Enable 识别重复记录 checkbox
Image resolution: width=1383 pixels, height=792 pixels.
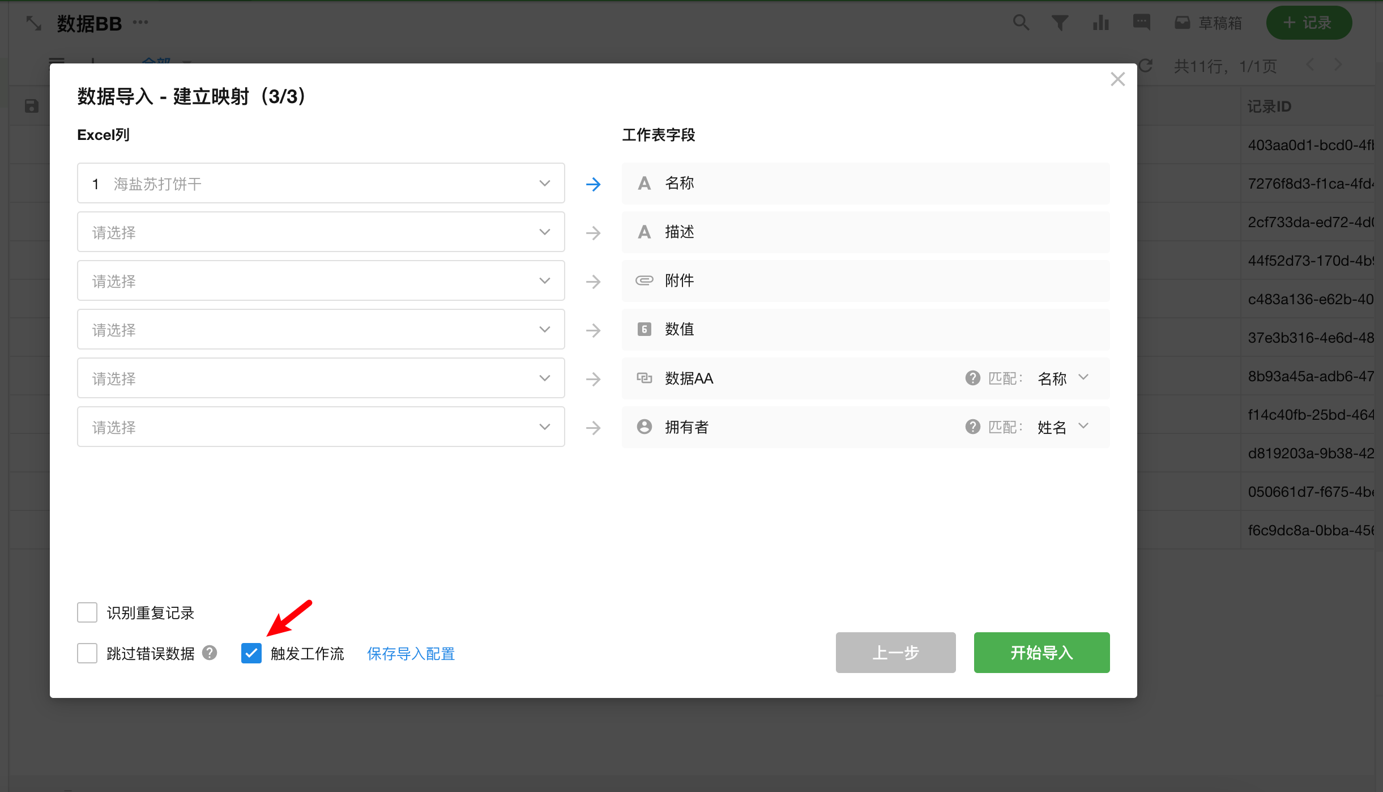[x=87, y=612]
